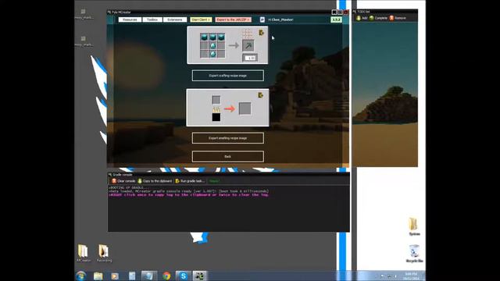
Task: Click the black-green icon at the right end of the taskbar apps
Action: 200,276
